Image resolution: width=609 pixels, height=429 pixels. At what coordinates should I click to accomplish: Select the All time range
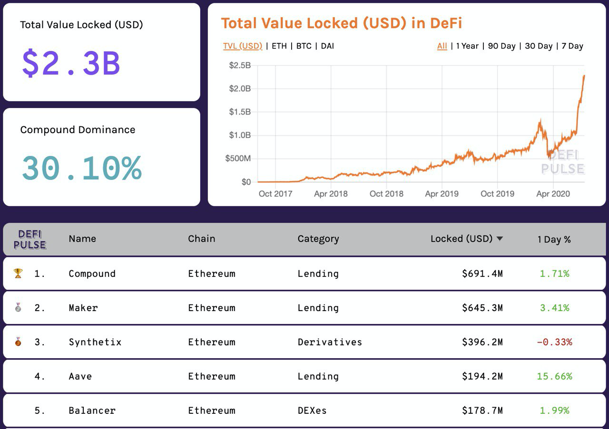(x=442, y=46)
